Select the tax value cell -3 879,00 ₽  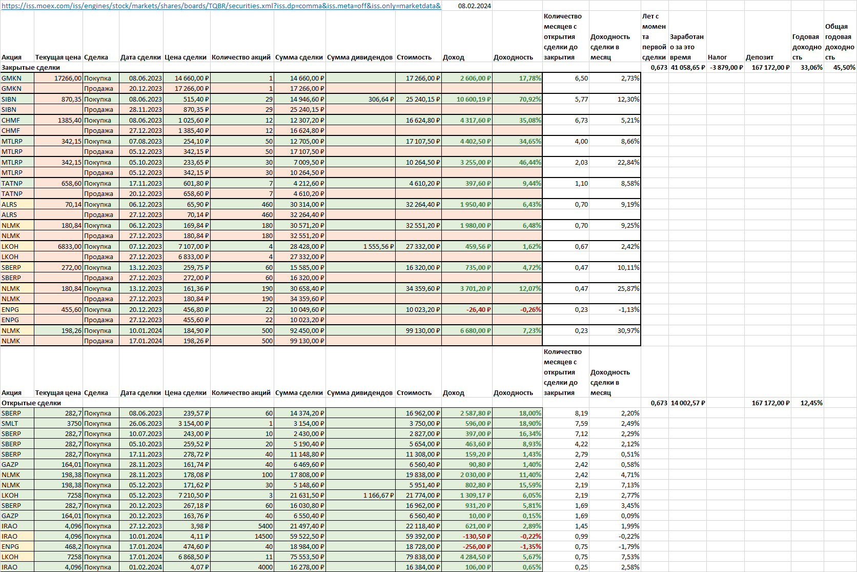tap(726, 67)
